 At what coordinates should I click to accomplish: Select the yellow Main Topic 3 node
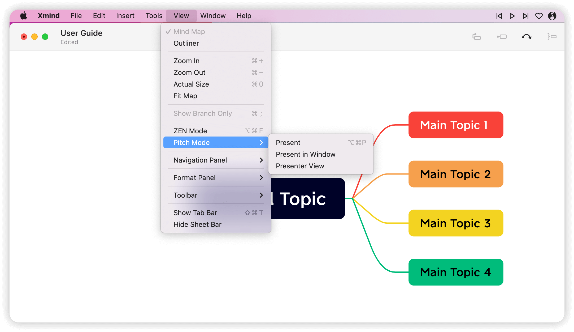tap(456, 223)
